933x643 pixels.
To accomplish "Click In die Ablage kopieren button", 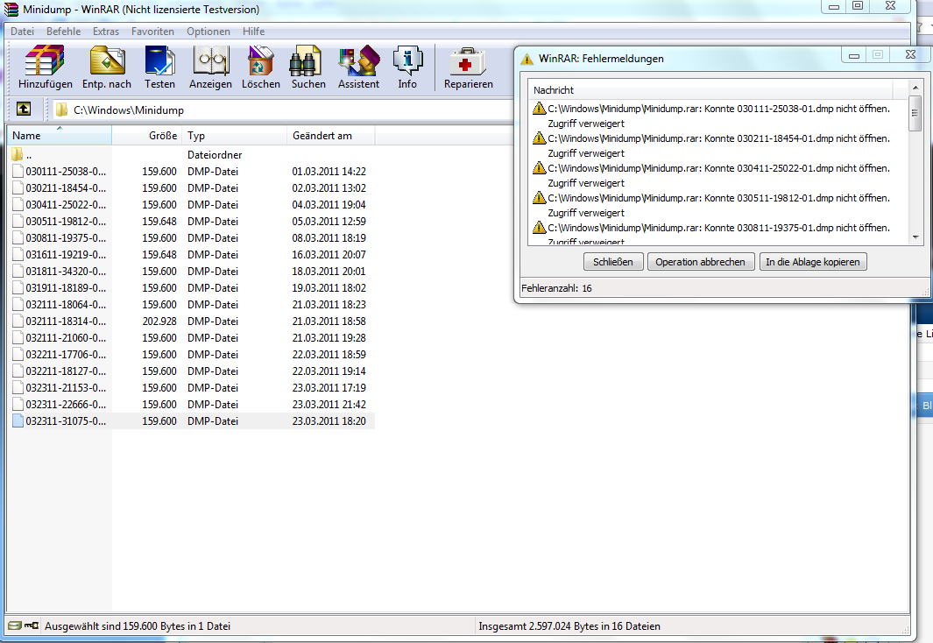I will tap(813, 262).
